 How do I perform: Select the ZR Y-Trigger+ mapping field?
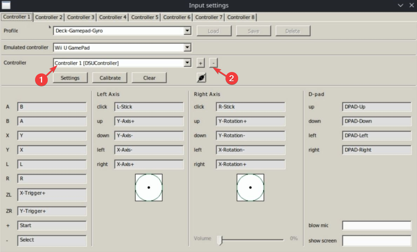tap(52, 211)
